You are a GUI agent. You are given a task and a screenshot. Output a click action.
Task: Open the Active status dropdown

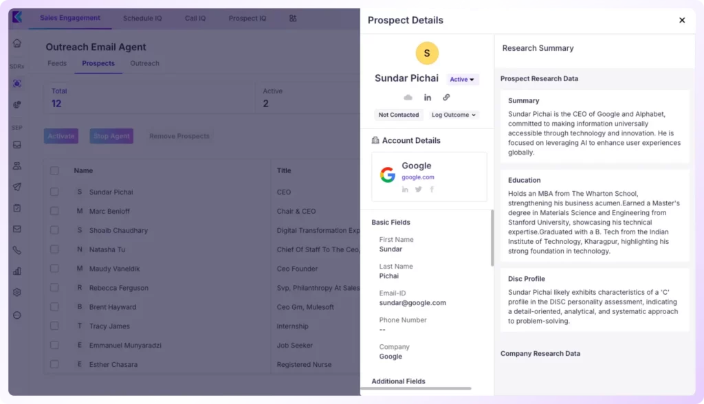click(462, 80)
